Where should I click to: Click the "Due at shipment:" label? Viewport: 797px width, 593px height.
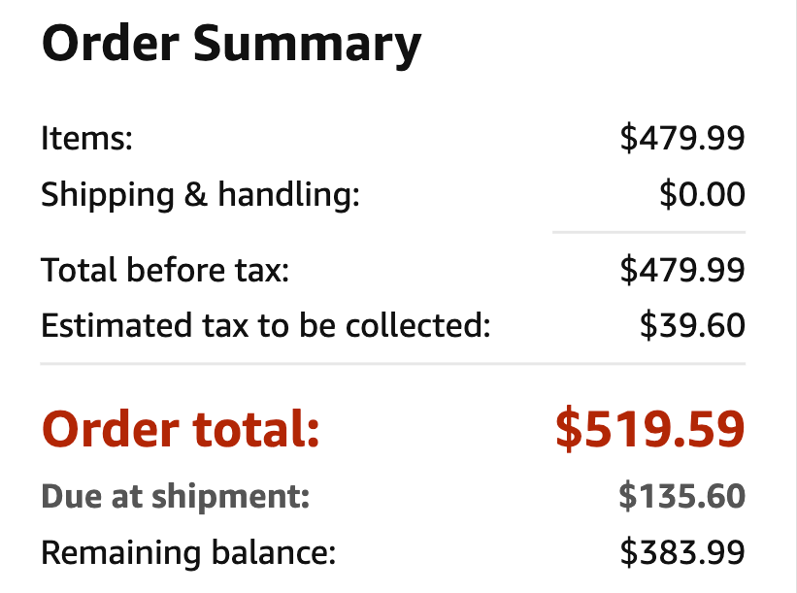[175, 498]
